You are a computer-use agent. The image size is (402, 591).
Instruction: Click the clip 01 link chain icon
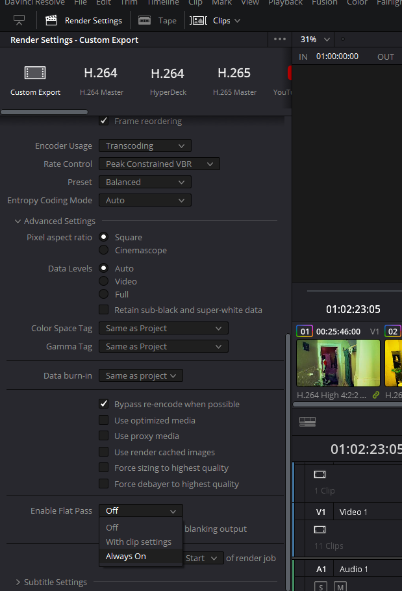click(375, 395)
